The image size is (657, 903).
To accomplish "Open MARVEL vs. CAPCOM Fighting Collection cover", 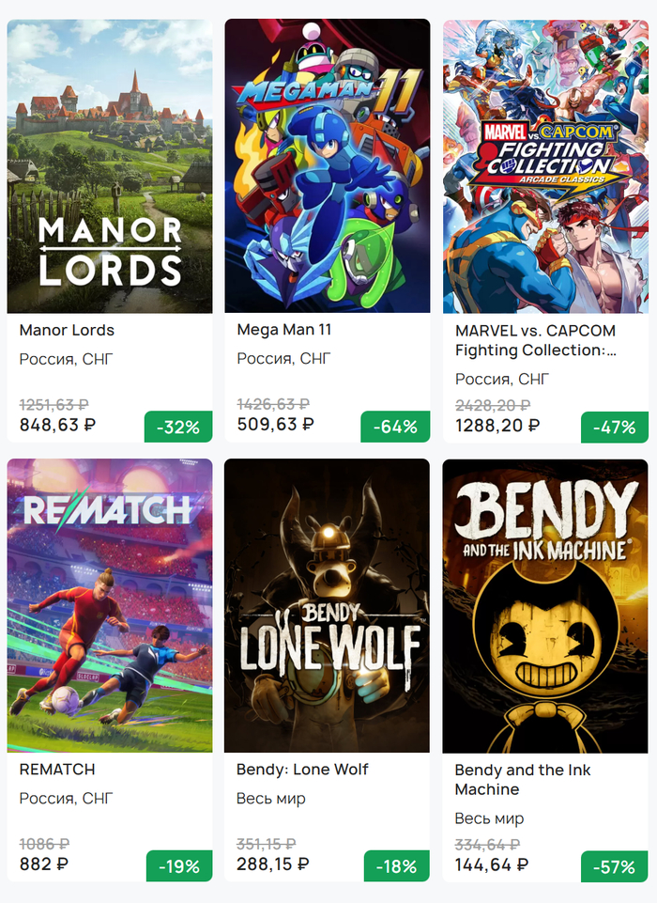I will click(x=545, y=166).
